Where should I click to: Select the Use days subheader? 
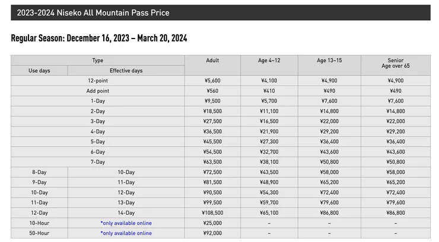tap(39, 70)
